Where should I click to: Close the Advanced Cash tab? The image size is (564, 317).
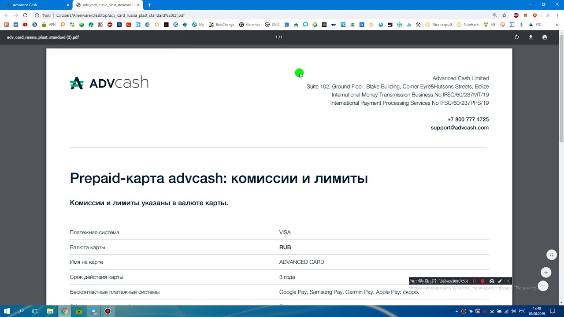point(68,5)
